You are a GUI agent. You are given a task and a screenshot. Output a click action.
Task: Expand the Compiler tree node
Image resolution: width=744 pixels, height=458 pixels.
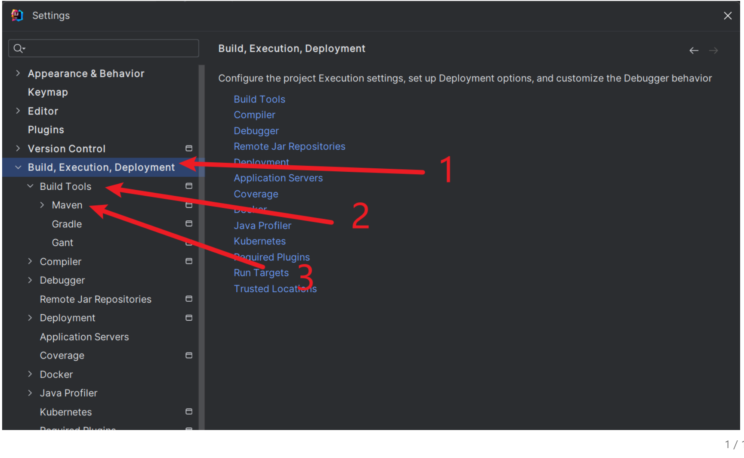tap(30, 261)
